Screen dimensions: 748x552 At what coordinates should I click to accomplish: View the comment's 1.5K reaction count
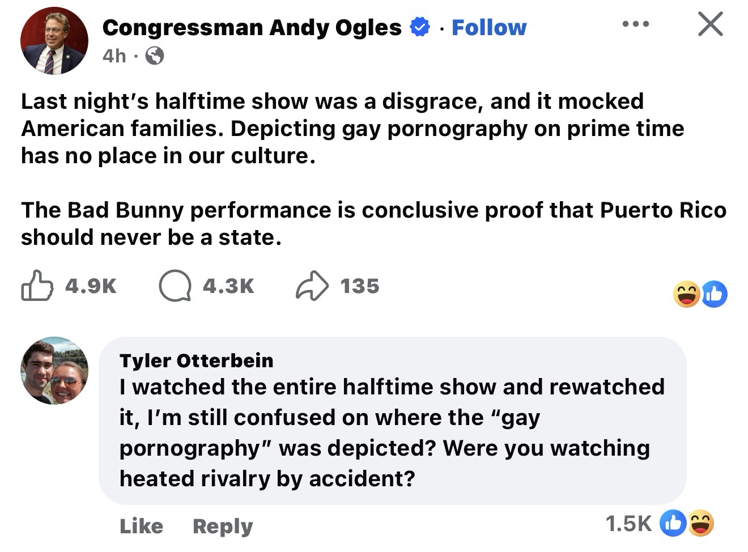[x=628, y=523]
